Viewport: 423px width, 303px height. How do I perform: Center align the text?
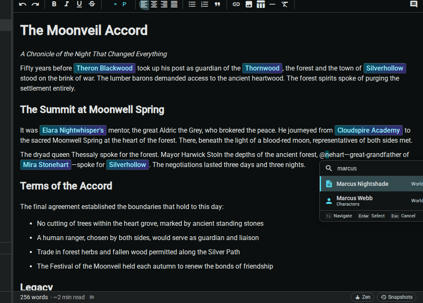click(x=154, y=4)
